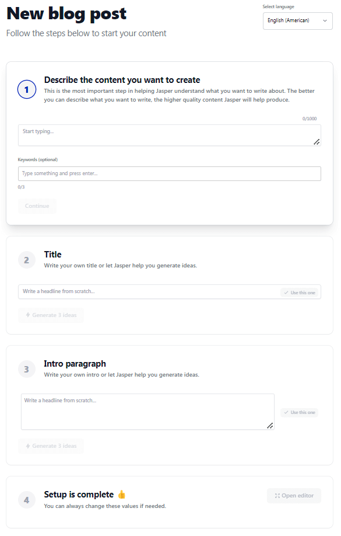Open the Select language dropdown
This screenshot has height=536, width=341.
(x=298, y=21)
